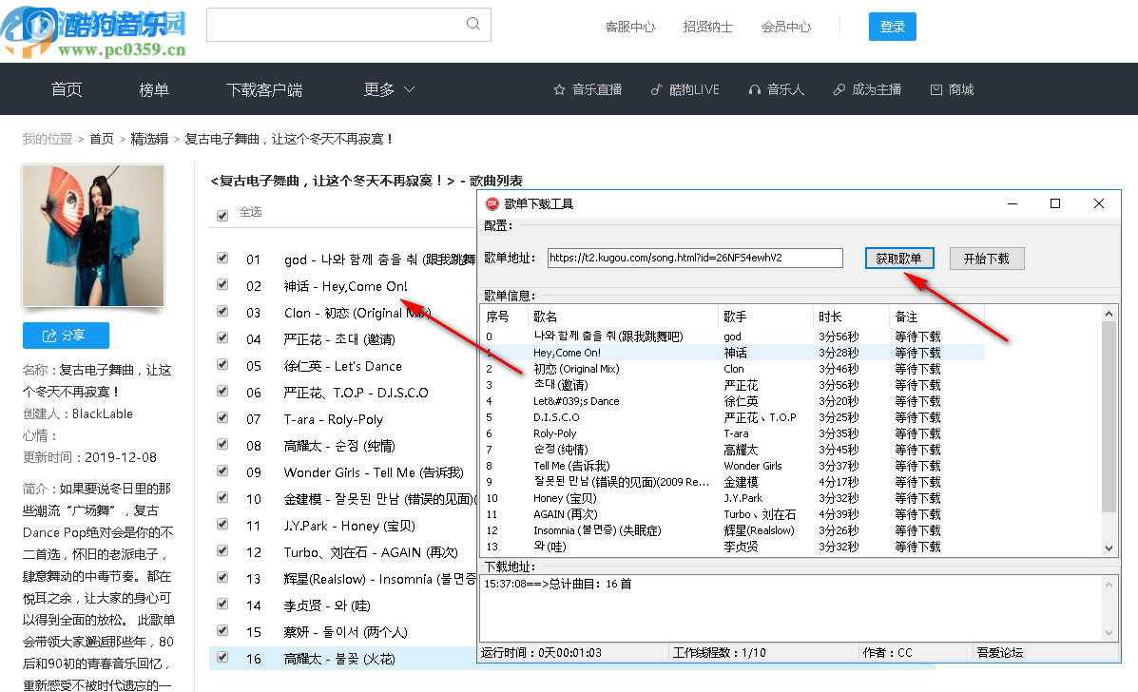
Task: Expand the 更多 dropdown menu
Action: pos(390,88)
